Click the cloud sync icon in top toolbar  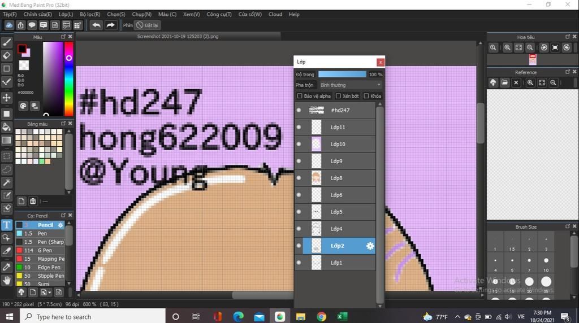pos(9,25)
